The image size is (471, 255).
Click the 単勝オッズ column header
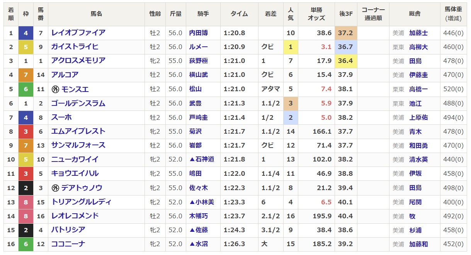coord(317,14)
